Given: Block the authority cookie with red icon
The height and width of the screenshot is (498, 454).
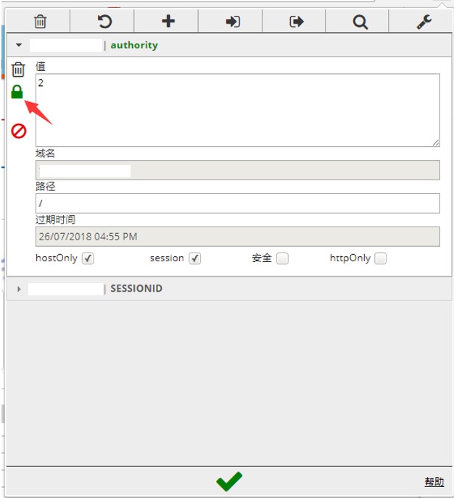Looking at the screenshot, I should tap(18, 131).
